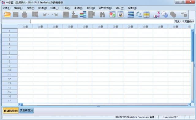Click the horizontal scrollbar left arrow
Viewport: 196px width, 120px height.
(20, 104)
